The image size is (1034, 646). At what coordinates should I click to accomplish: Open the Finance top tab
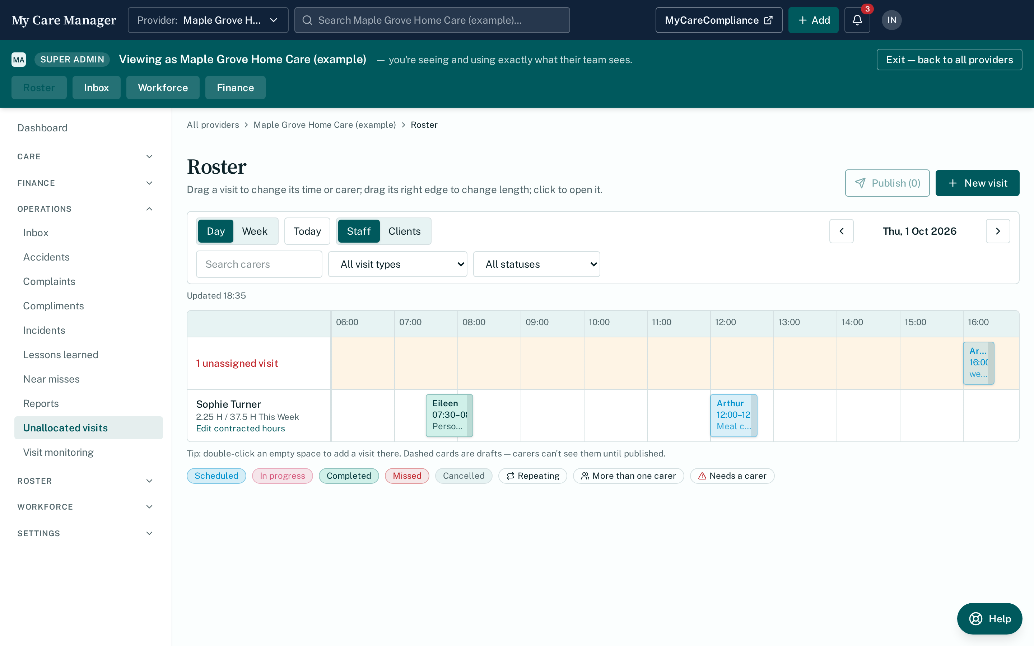tap(235, 88)
